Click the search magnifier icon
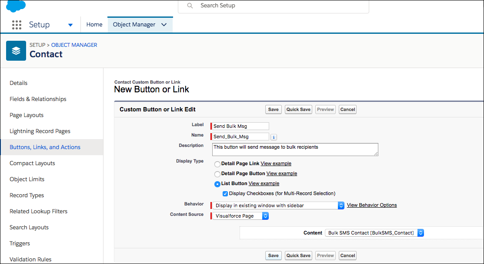Image resolution: width=484 pixels, height=264 pixels. [190, 6]
